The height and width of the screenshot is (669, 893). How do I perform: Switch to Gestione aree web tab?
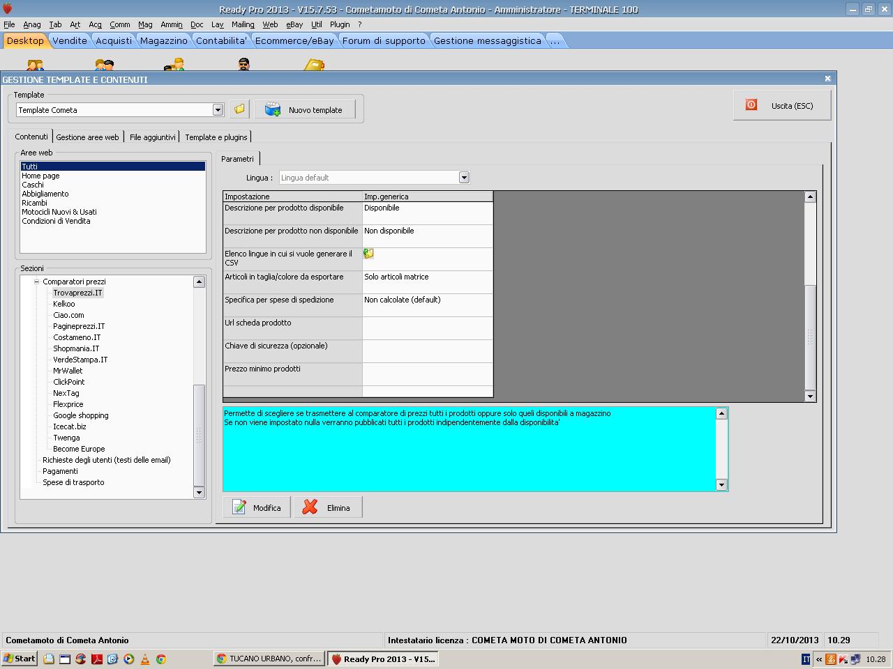[88, 137]
